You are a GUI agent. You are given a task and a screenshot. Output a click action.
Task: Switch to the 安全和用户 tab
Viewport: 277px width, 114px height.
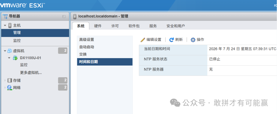[176, 26]
